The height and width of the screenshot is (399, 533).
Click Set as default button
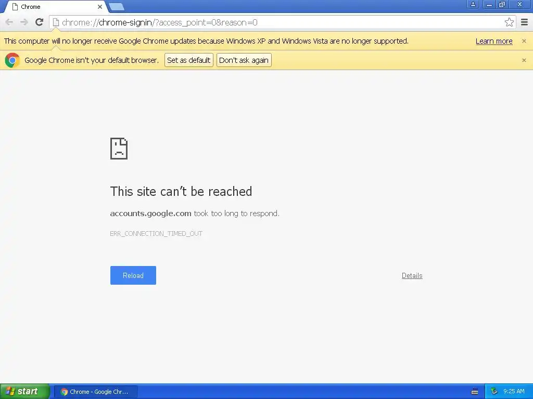(189, 60)
